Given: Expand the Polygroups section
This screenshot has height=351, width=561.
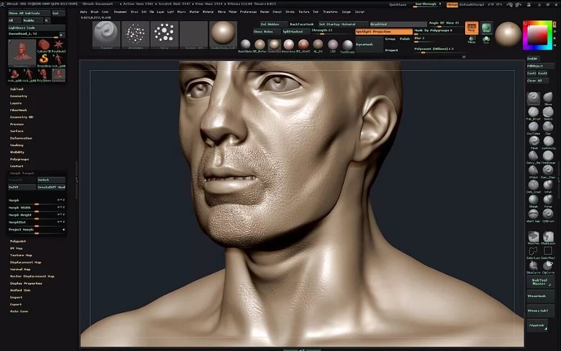Looking at the screenshot, I should [x=19, y=159].
